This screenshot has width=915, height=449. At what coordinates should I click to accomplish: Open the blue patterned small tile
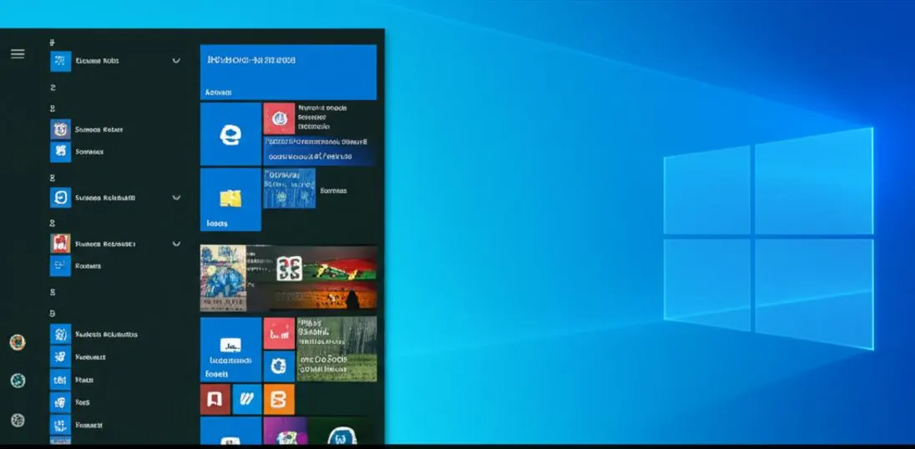pyautogui.click(x=290, y=188)
